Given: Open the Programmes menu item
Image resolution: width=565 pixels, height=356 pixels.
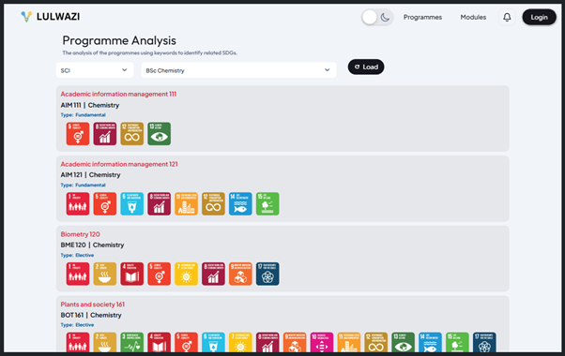Looking at the screenshot, I should 422,17.
